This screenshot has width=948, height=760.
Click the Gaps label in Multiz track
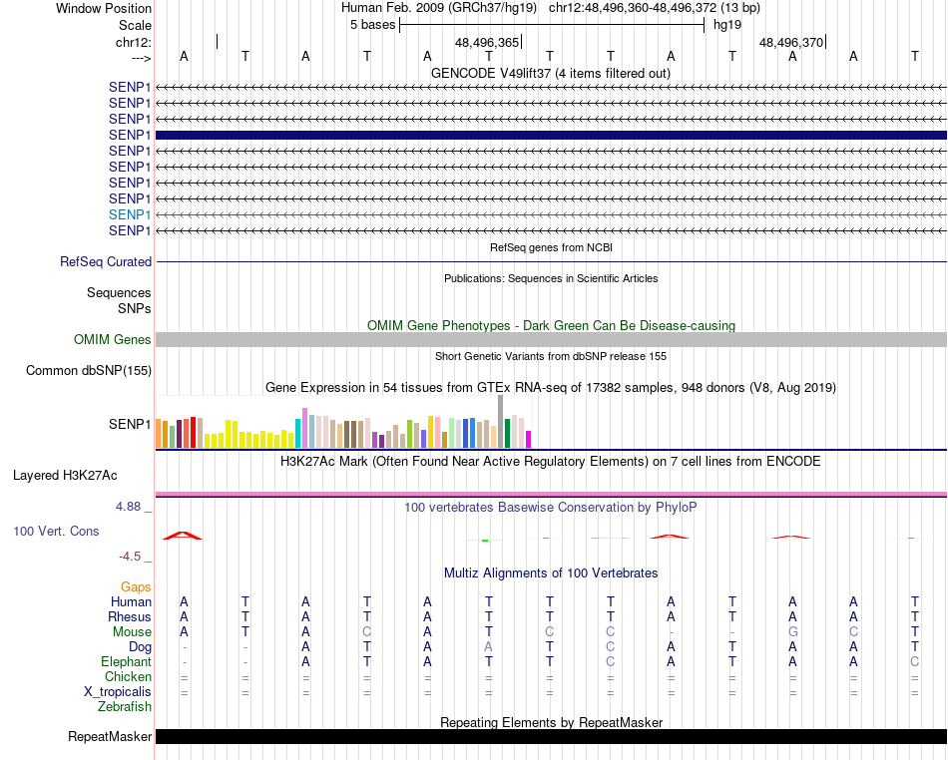click(136, 587)
